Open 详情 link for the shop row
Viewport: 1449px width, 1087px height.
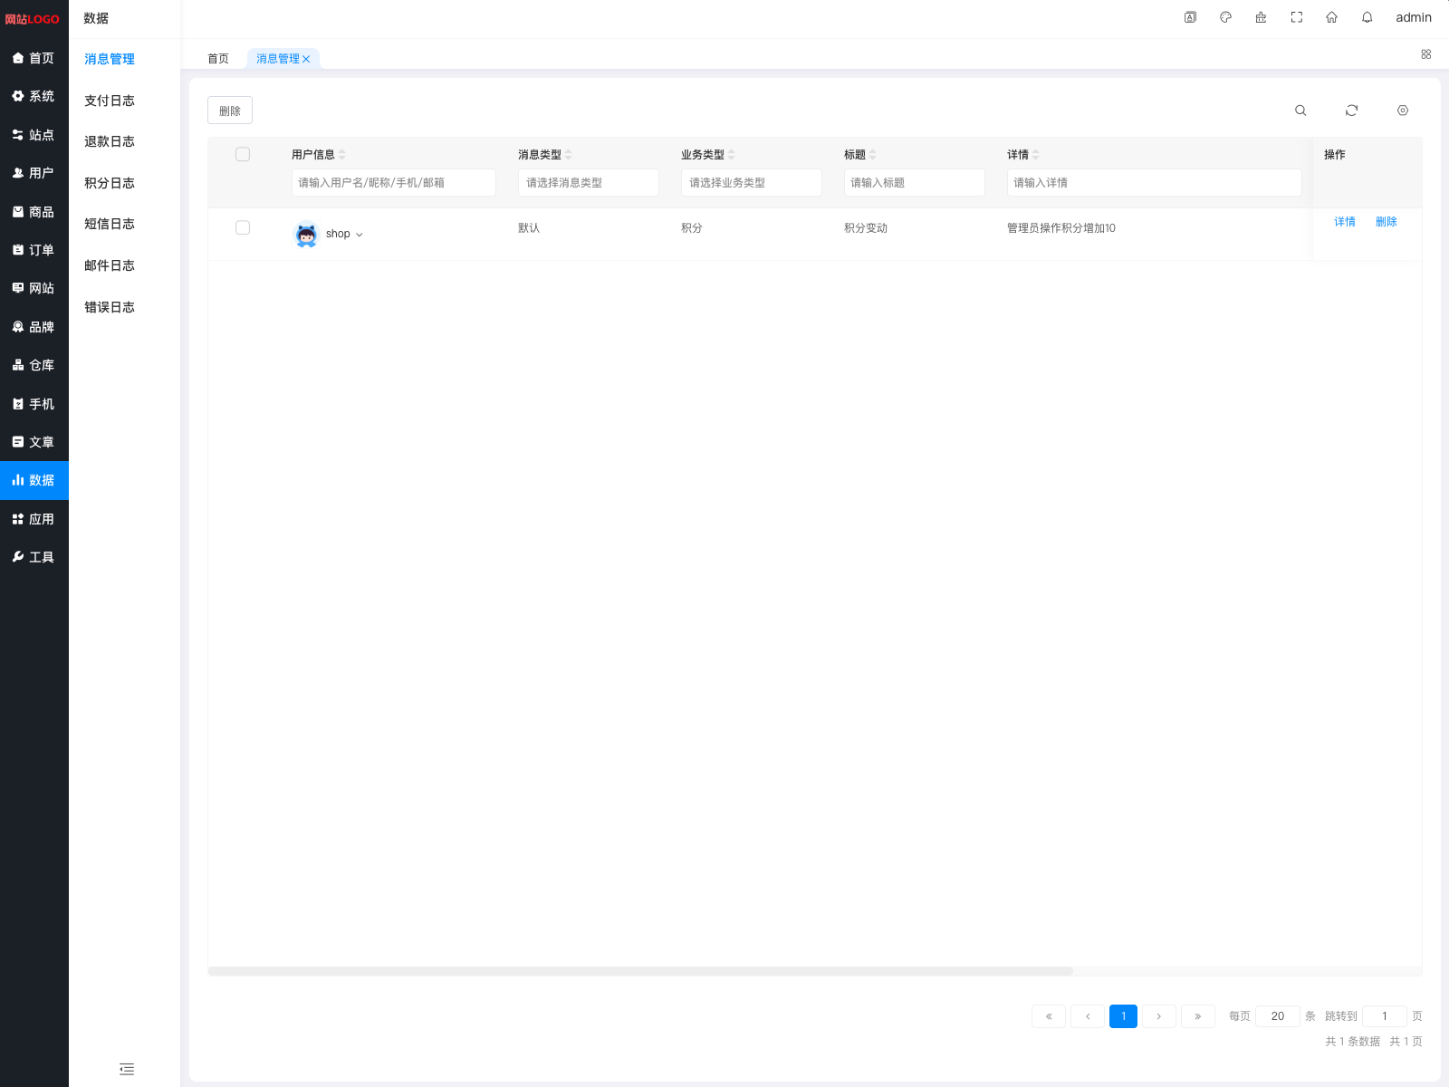tap(1344, 222)
